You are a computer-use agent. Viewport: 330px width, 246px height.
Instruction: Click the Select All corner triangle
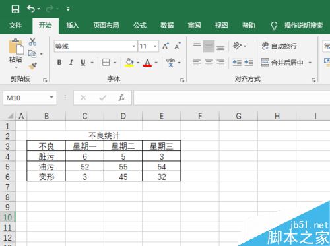(10, 115)
